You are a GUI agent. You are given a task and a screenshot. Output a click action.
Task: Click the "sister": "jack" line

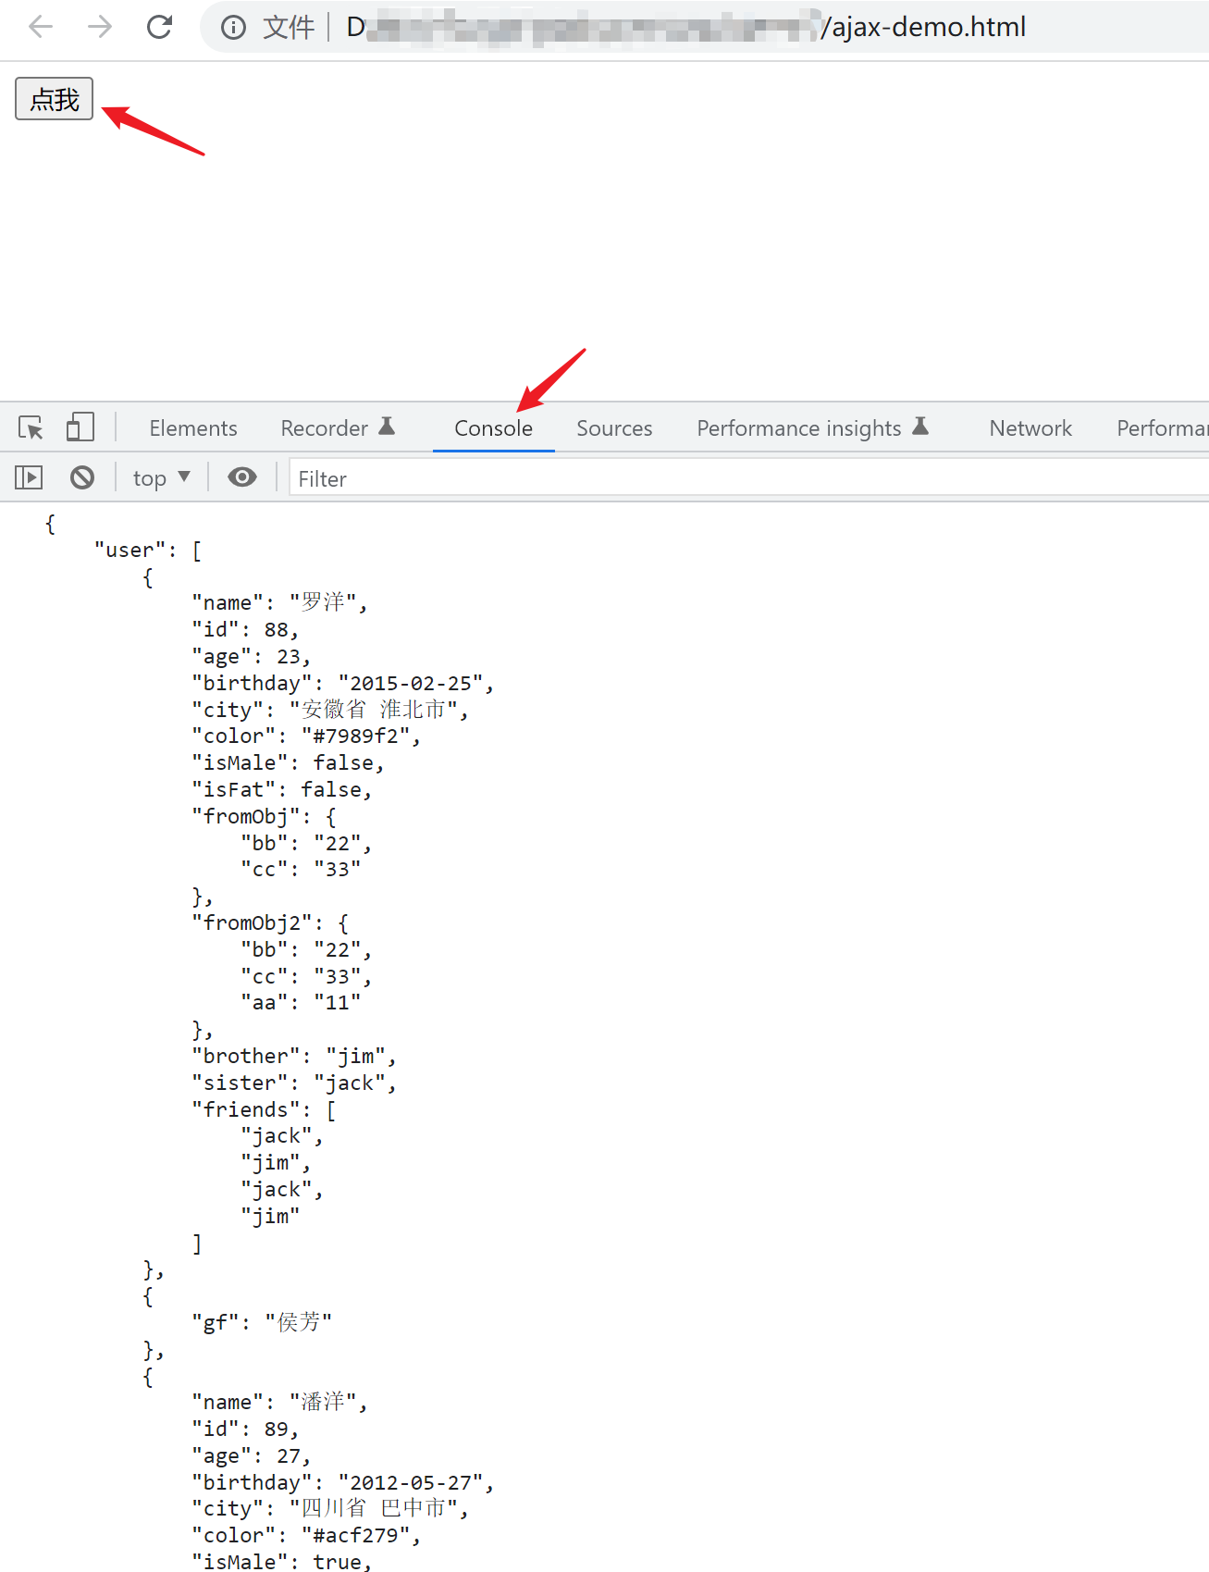click(294, 1083)
